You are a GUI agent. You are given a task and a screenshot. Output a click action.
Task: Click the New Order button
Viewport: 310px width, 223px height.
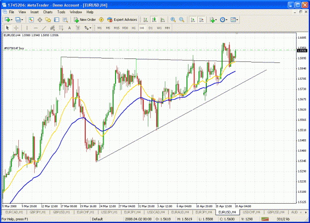pos(85,20)
